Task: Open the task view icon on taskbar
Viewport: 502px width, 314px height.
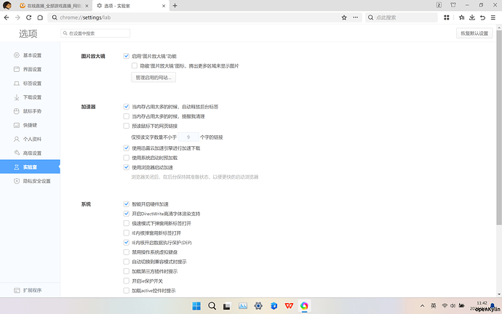Action: coord(227,306)
